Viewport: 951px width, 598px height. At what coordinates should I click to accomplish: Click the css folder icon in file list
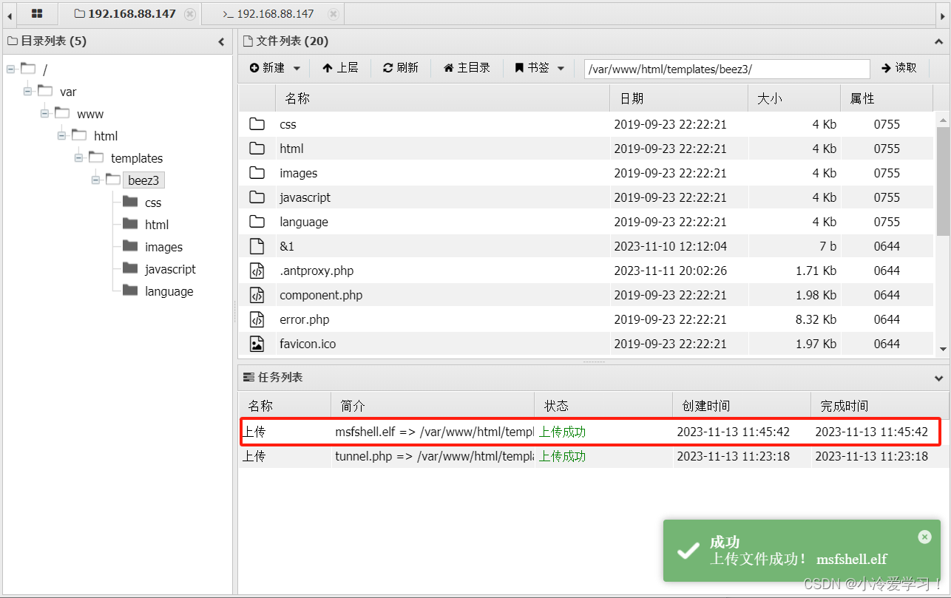tap(257, 124)
